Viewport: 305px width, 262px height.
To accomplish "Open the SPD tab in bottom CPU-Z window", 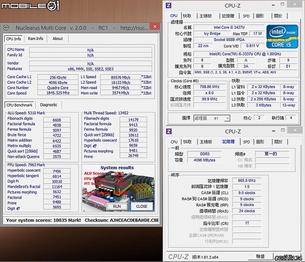I will click(x=246, y=141).
